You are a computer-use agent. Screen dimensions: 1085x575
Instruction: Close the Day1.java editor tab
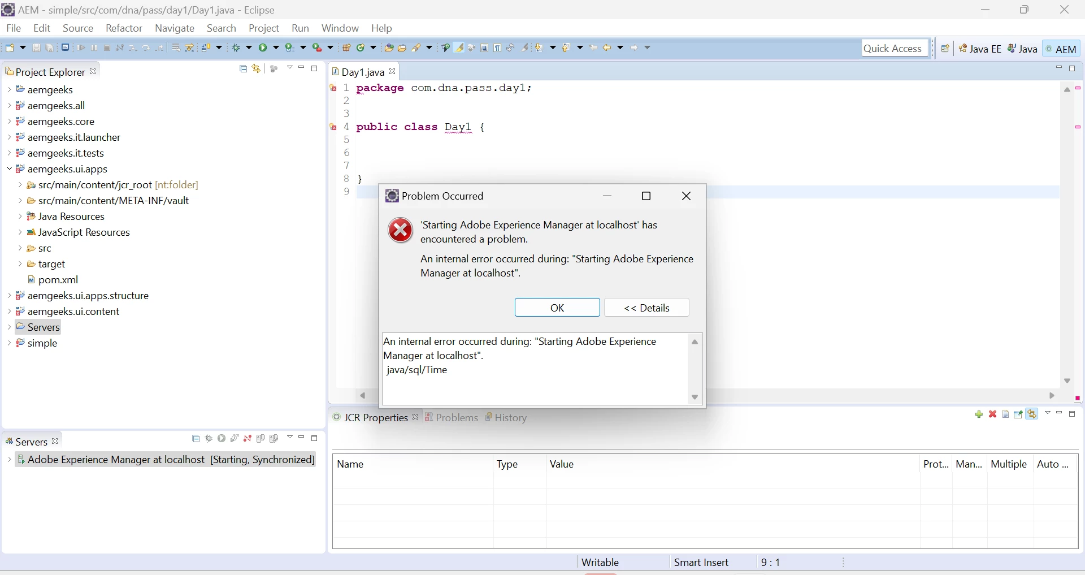point(393,72)
